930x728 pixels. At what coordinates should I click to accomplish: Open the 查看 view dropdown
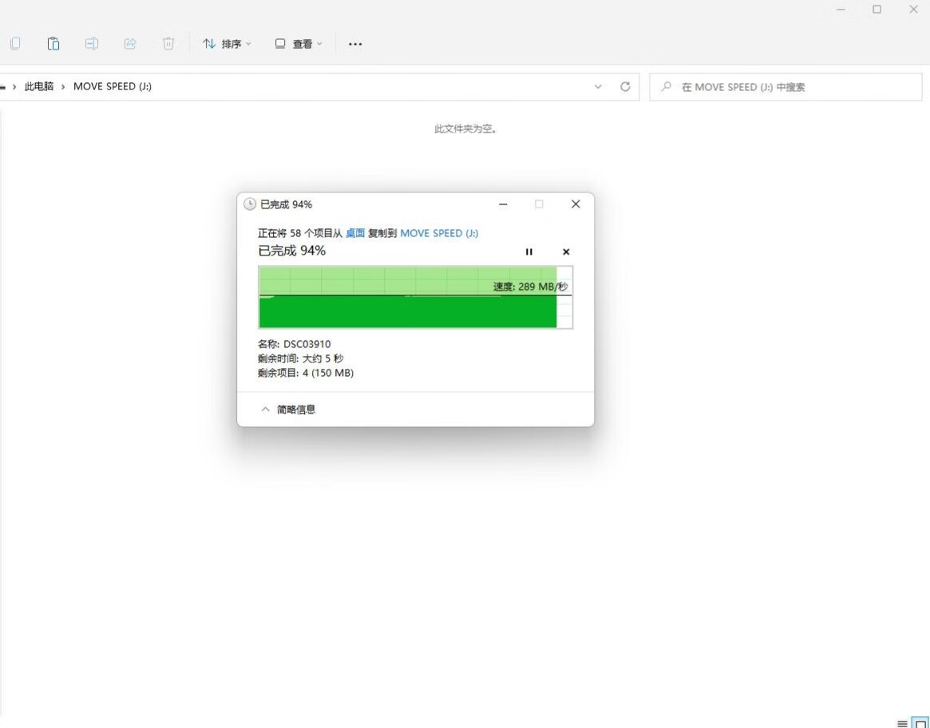click(299, 44)
